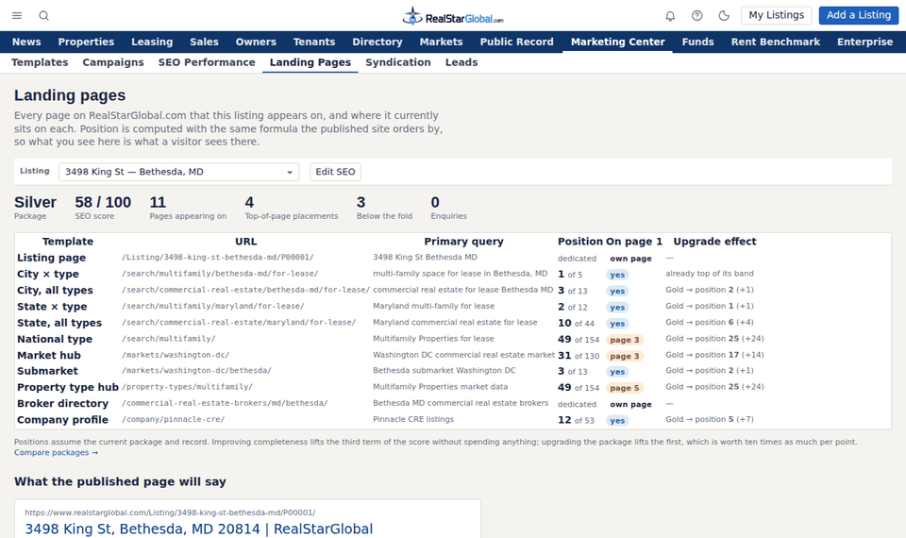
Task: Open the hamburger menu icon
Action: [x=17, y=16]
